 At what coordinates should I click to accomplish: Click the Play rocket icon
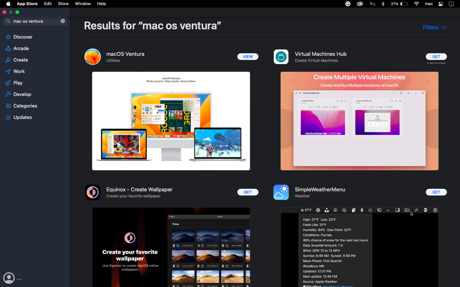click(8, 83)
